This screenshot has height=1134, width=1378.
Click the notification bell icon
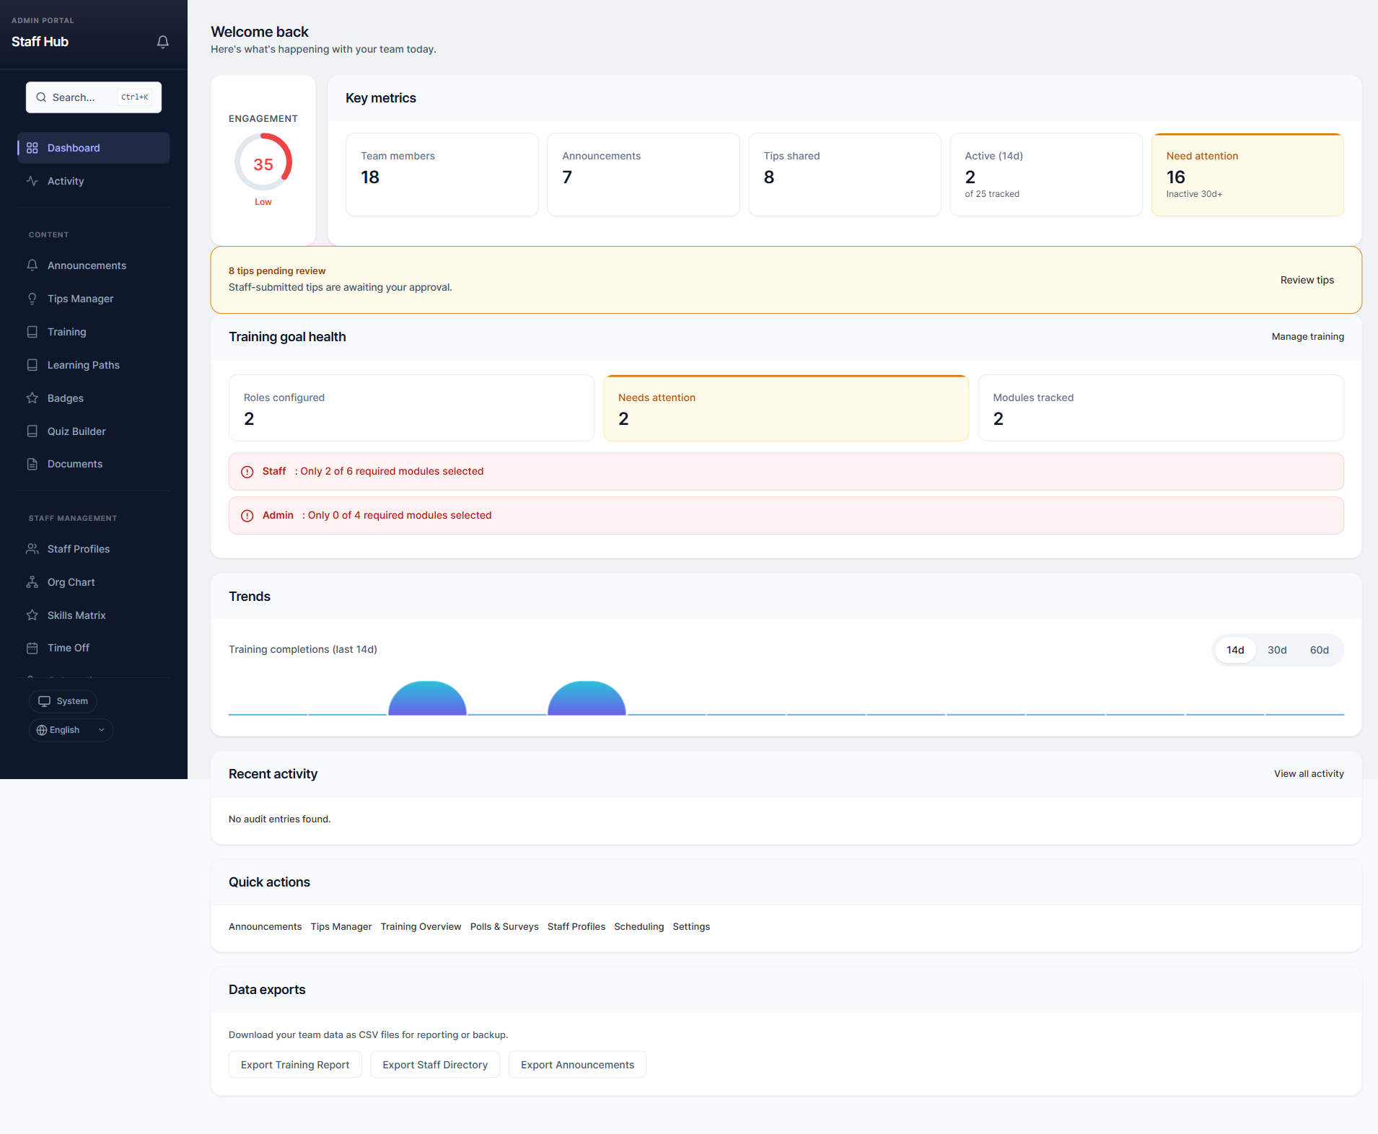(x=162, y=41)
